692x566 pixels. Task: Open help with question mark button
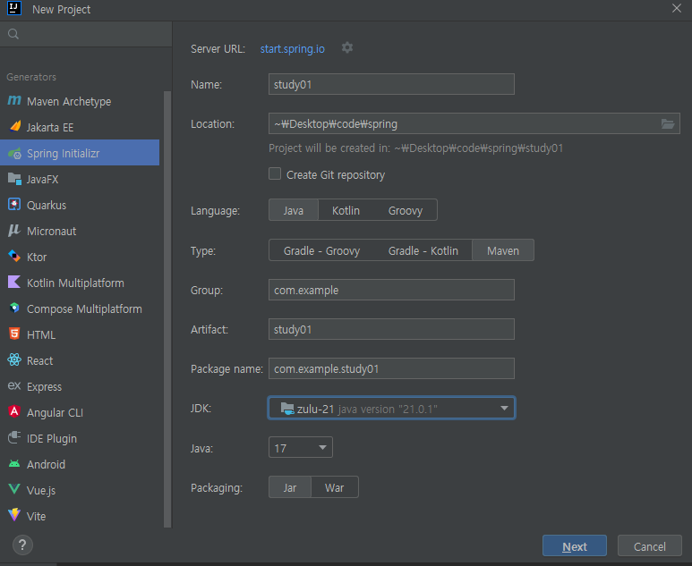click(22, 545)
